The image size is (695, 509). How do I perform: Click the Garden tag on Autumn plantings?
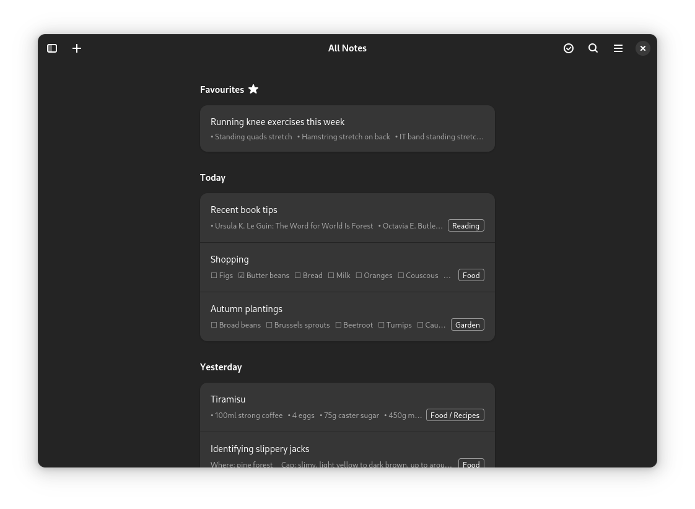click(x=467, y=325)
